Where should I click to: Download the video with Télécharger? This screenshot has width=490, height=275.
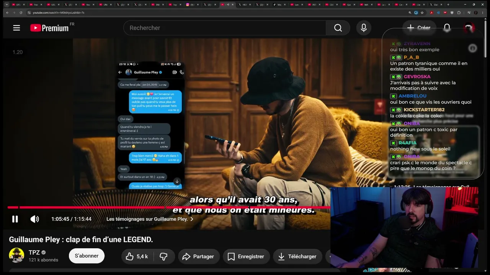tap(297, 257)
